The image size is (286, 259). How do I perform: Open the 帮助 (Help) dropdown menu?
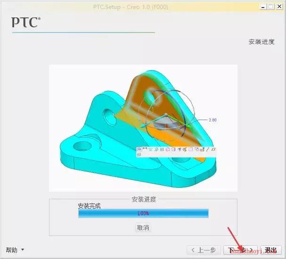point(15,250)
